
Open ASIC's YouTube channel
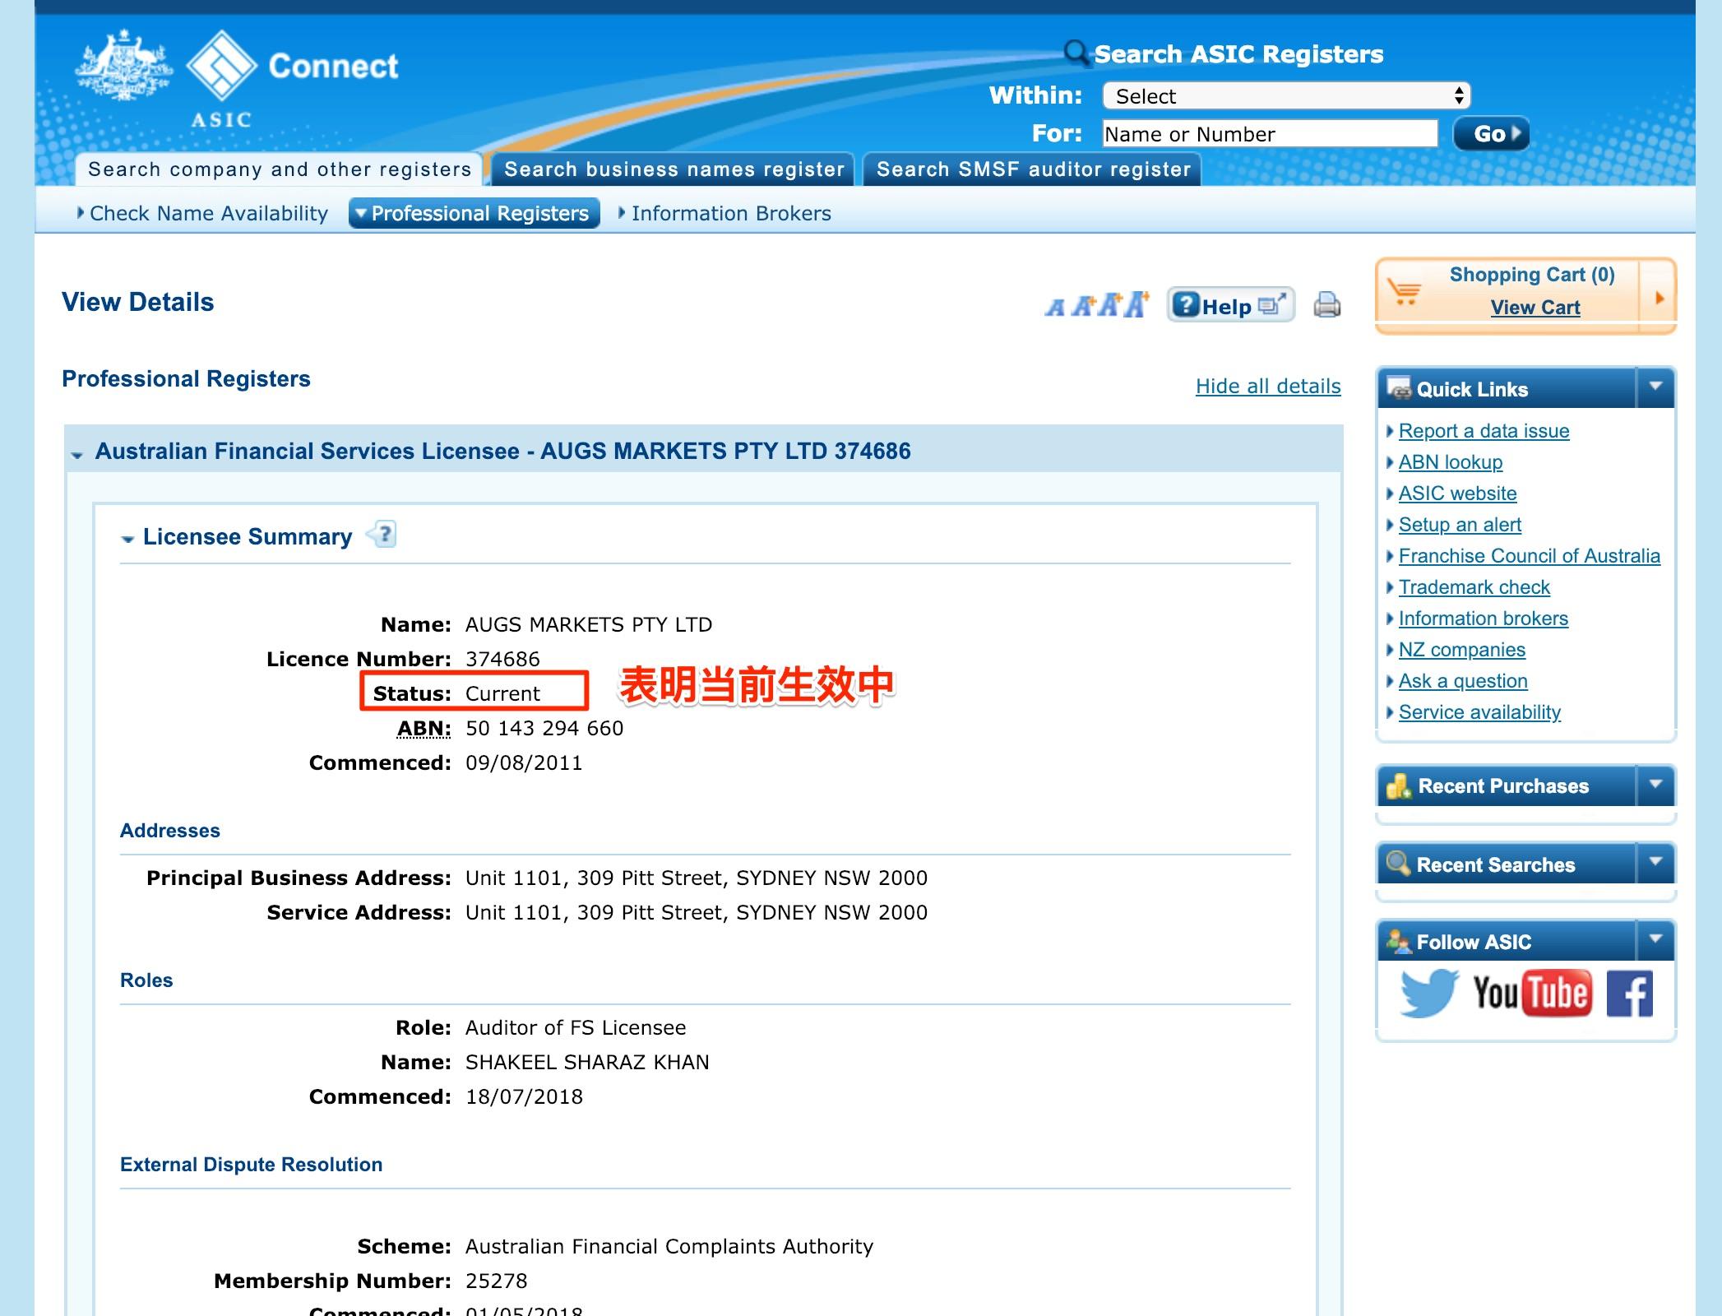click(1531, 992)
